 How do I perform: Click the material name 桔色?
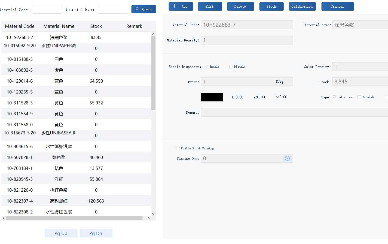pyautogui.click(x=59, y=168)
